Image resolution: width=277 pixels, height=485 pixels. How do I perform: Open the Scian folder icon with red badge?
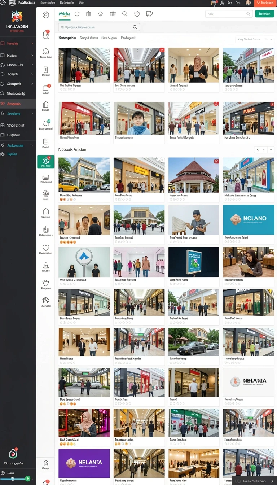click(46, 88)
